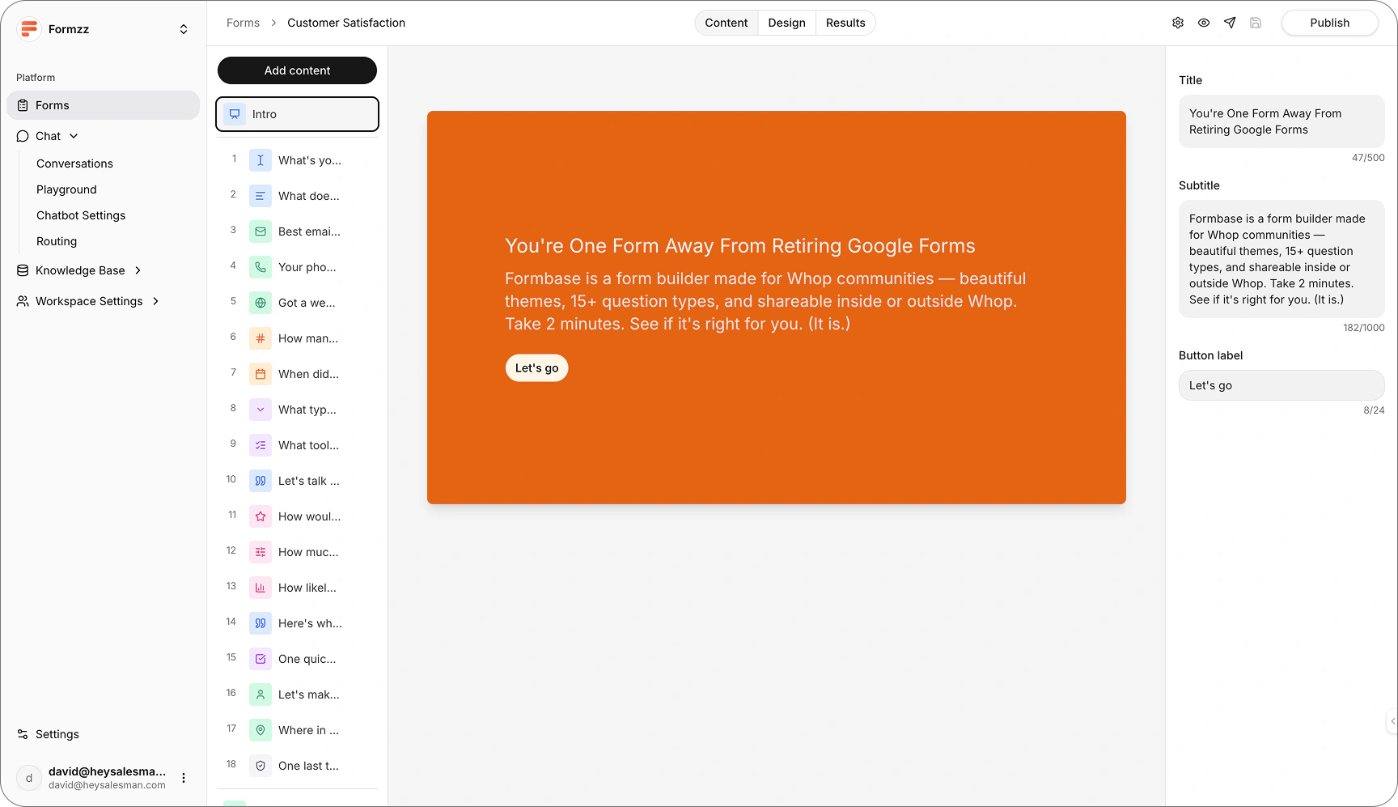This screenshot has height=807, width=1398.
Task: Open the Results tab
Action: tap(845, 23)
